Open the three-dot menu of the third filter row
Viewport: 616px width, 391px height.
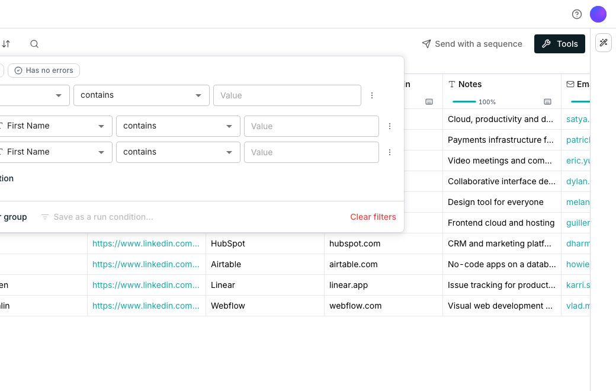[x=390, y=152]
